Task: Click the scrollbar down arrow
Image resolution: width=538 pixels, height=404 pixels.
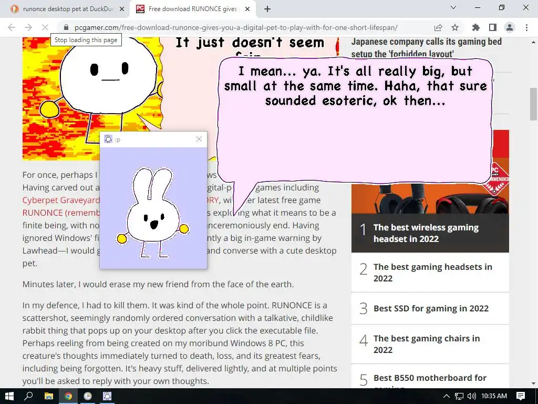Action: [x=533, y=383]
